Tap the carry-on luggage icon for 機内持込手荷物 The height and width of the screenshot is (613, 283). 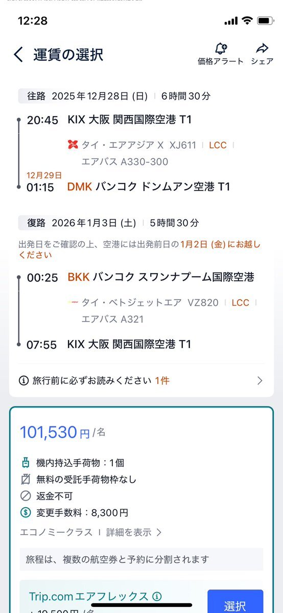coord(26,463)
